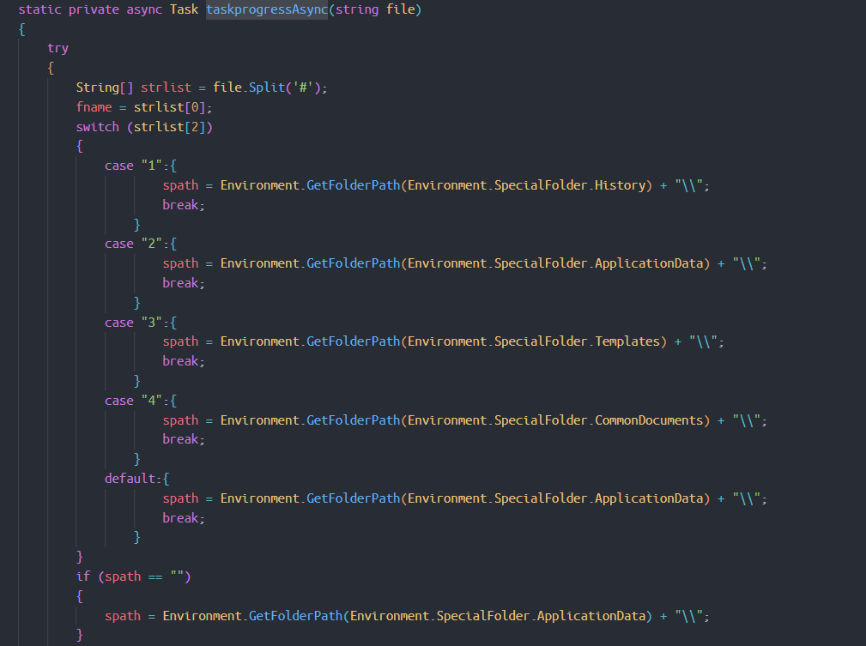This screenshot has width=866, height=646.
Task: Click the Split method call
Action: tap(267, 88)
